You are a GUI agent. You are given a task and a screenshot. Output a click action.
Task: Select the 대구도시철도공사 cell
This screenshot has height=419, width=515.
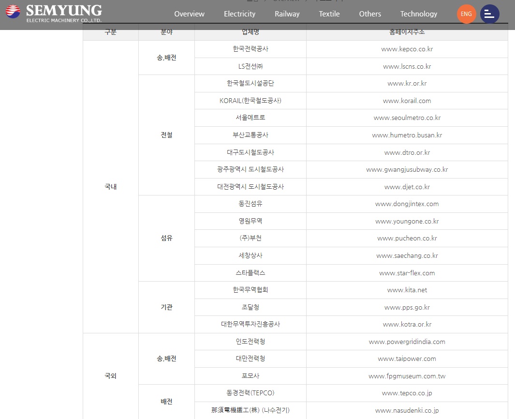click(x=250, y=152)
